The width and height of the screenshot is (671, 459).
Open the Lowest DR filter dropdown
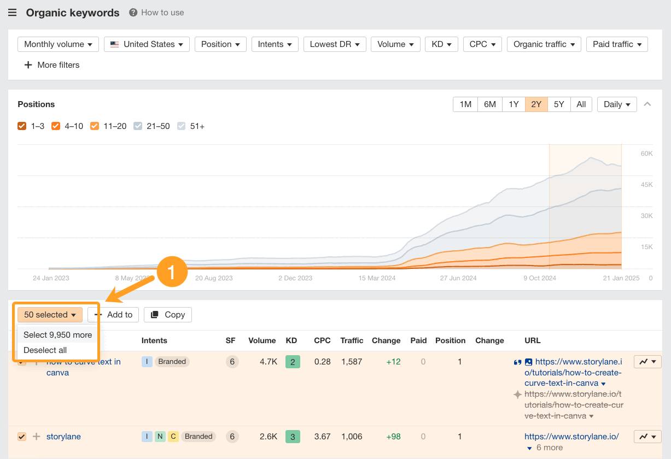pyautogui.click(x=334, y=44)
